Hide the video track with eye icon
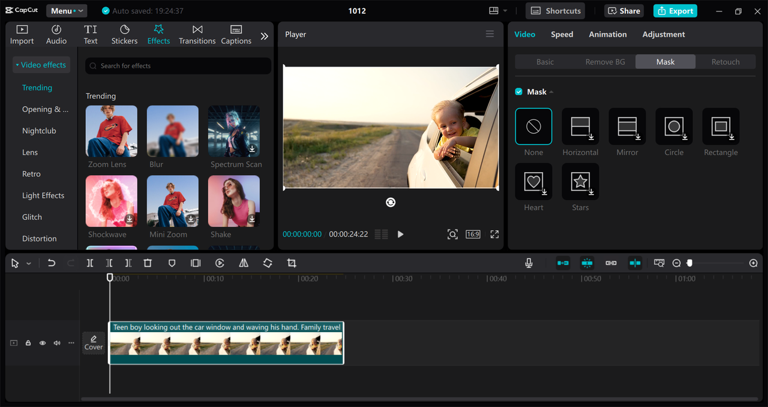 tap(43, 343)
